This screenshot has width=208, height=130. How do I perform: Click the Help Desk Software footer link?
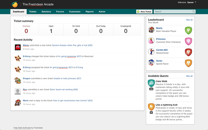22,128
